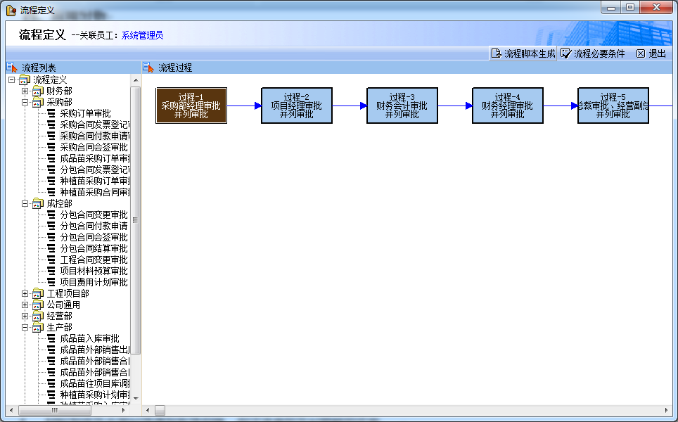
Task: Click the root 流程定义 folder icon
Action: click(25, 79)
